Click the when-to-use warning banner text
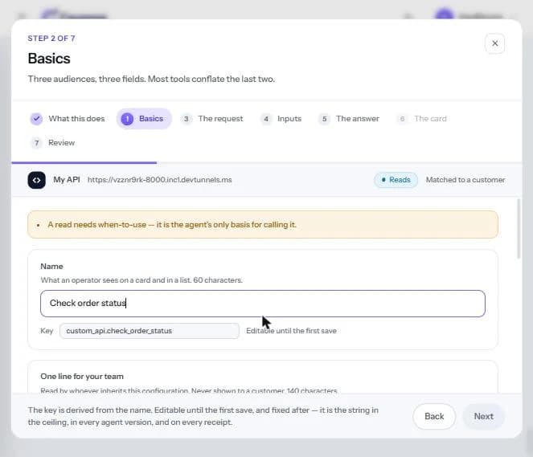This screenshot has height=457, width=533. tap(172, 225)
